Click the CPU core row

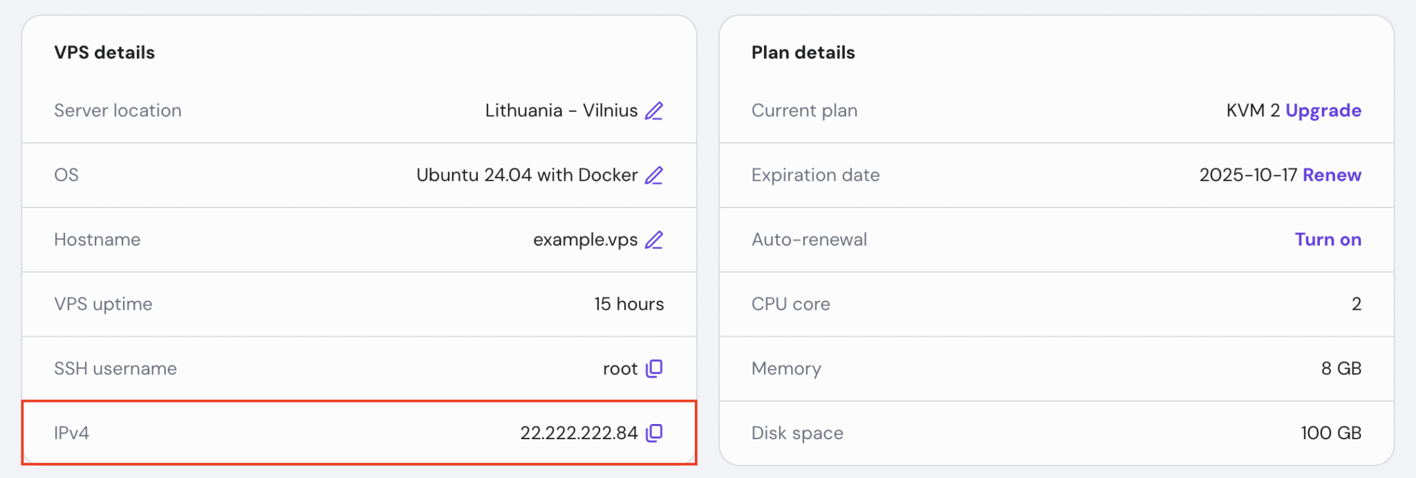[1056, 304]
